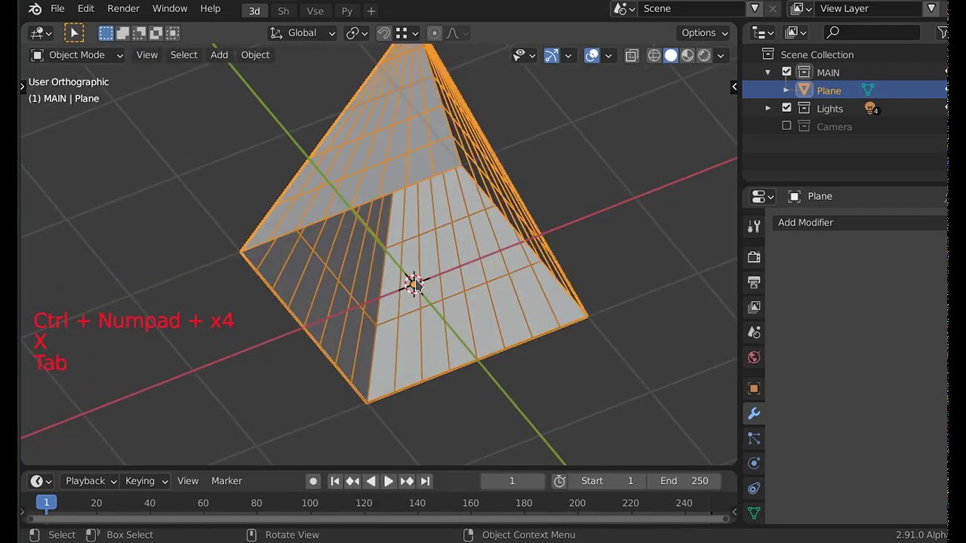Enable the Camera collection checkbox
This screenshot has width=966, height=543.
point(786,127)
